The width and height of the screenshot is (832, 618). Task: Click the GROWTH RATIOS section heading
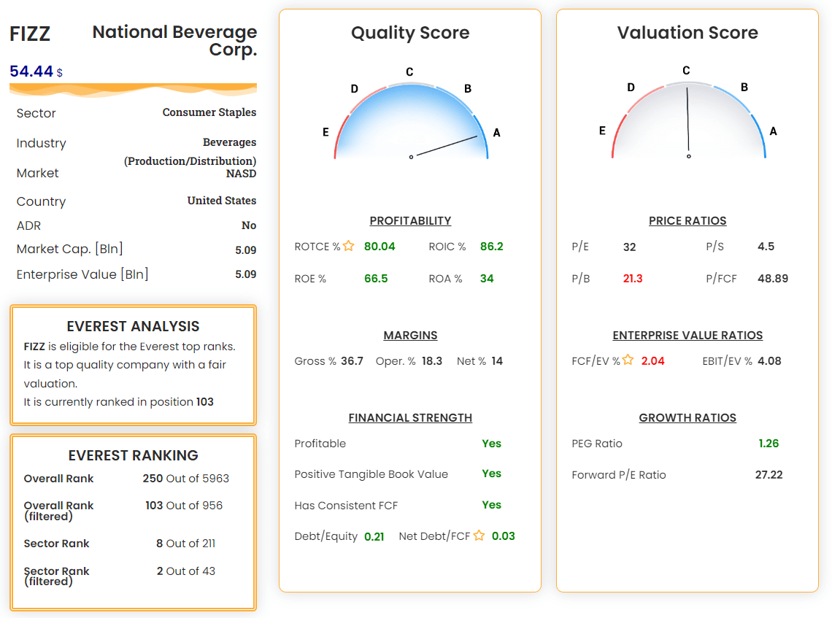click(x=687, y=418)
